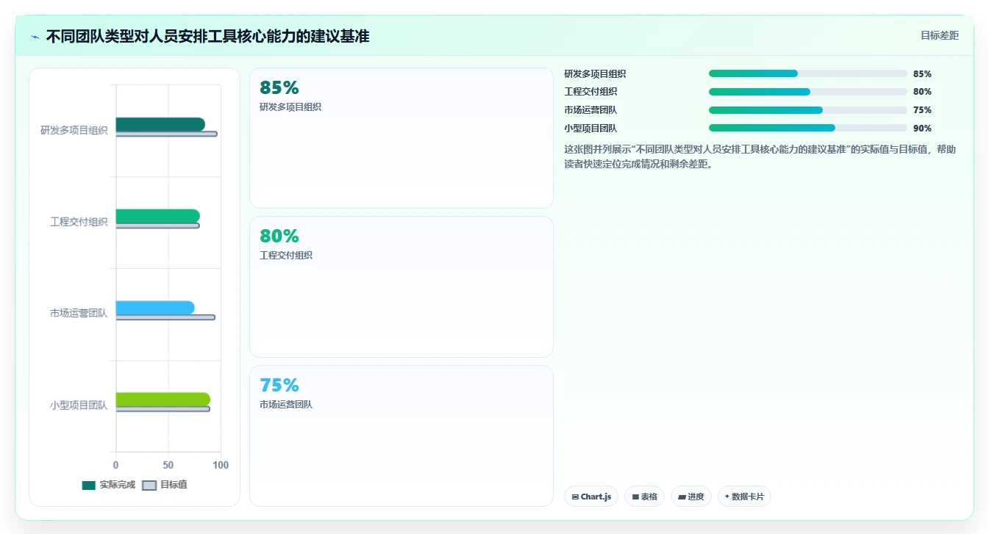This screenshot has width=989, height=534.
Task: Click the 工程交付组织 y-axis label
Action: tap(79, 222)
